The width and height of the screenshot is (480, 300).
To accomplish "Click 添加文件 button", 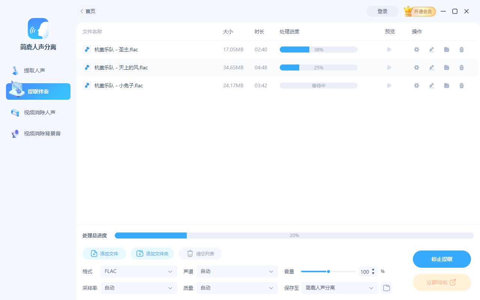I will tap(104, 253).
